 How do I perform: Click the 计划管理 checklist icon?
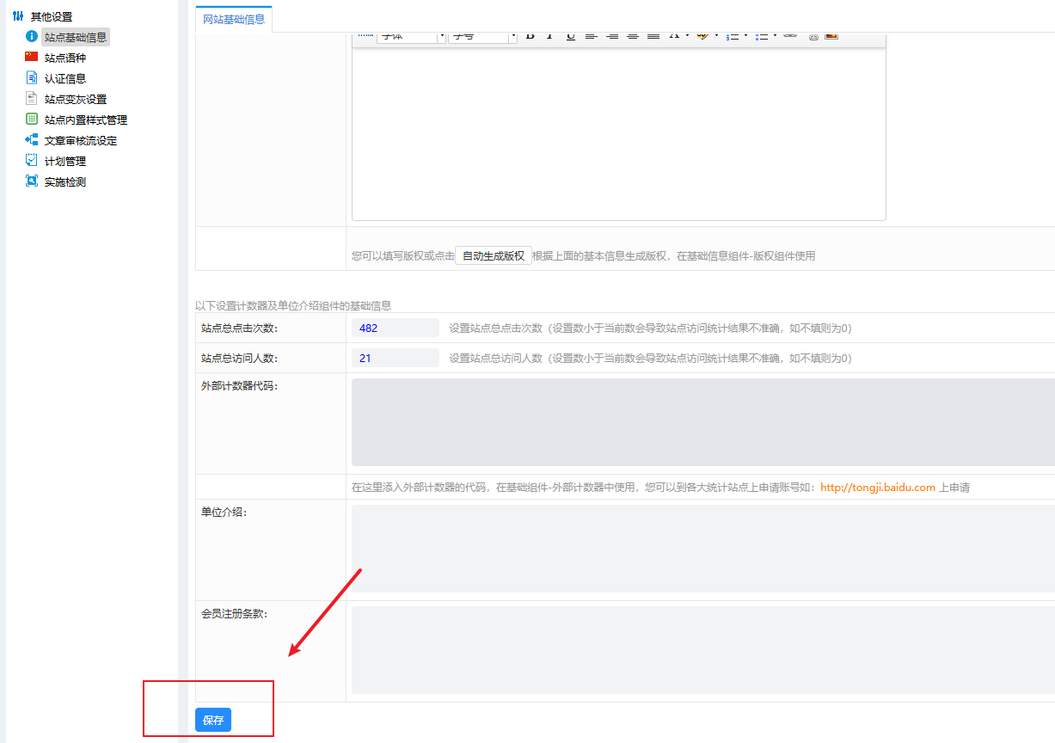32,160
